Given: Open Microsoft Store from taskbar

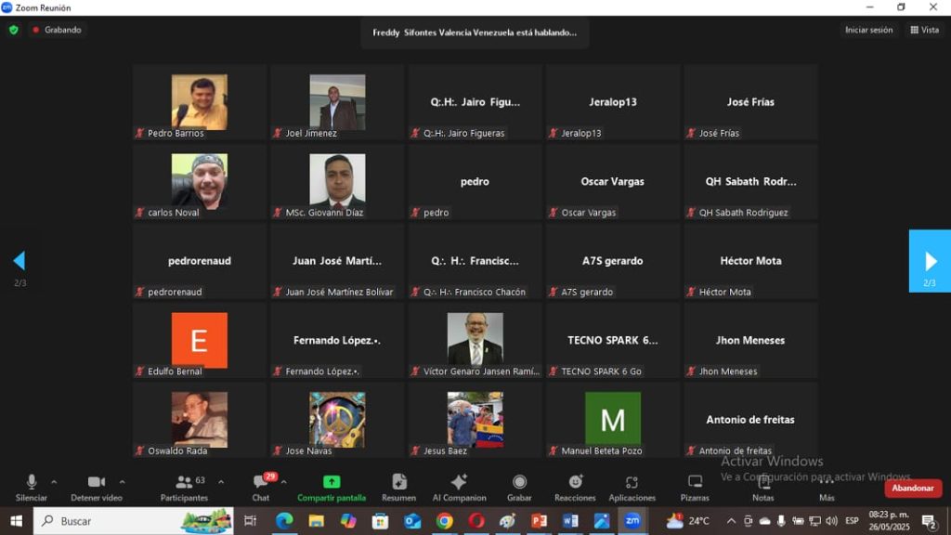Looking at the screenshot, I should coord(380,521).
